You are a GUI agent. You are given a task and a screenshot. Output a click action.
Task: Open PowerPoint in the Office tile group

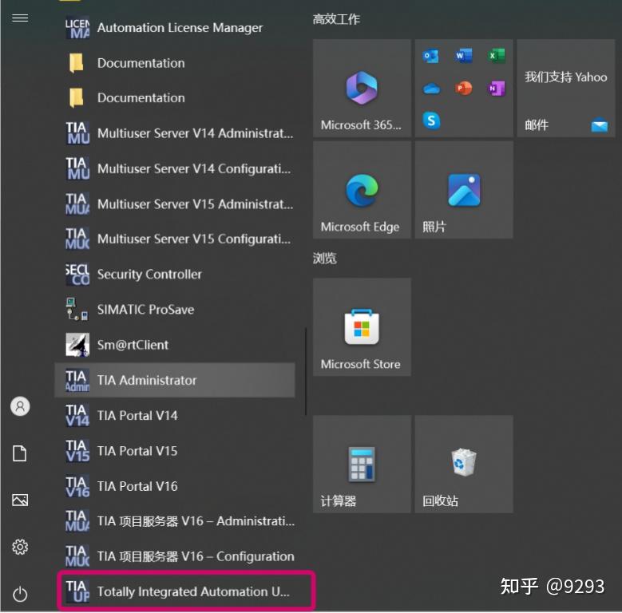463,88
